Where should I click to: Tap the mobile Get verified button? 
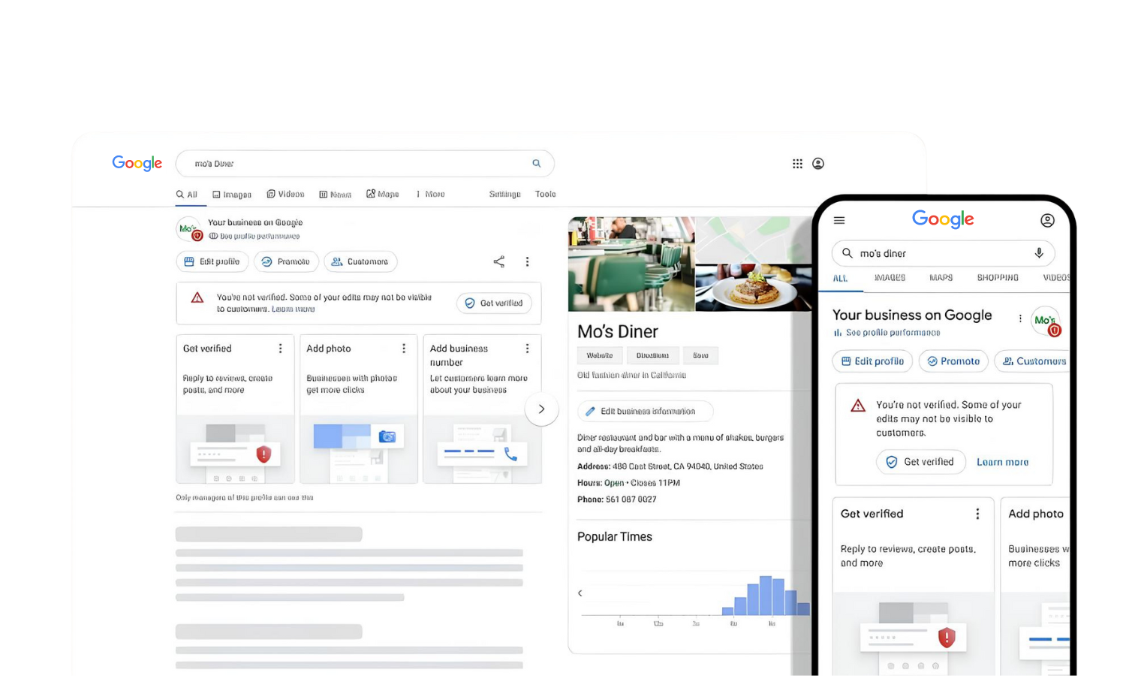click(x=920, y=462)
